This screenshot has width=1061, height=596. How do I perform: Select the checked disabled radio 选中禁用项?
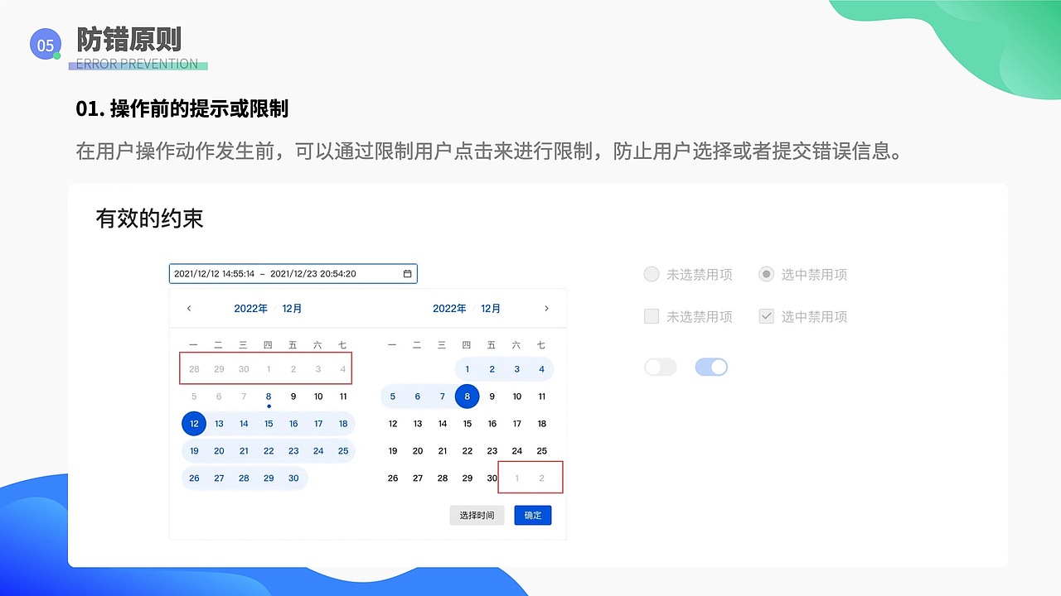click(x=766, y=274)
